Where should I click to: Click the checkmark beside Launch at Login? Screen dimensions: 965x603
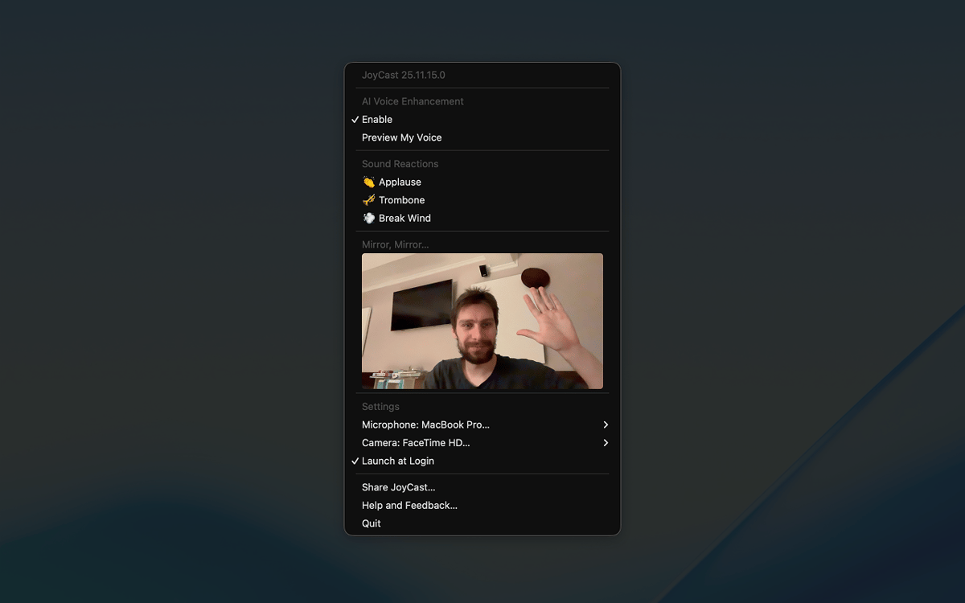(x=355, y=461)
